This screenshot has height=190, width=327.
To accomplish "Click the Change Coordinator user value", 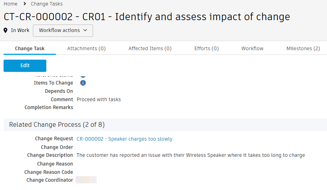I will tap(86, 180).
